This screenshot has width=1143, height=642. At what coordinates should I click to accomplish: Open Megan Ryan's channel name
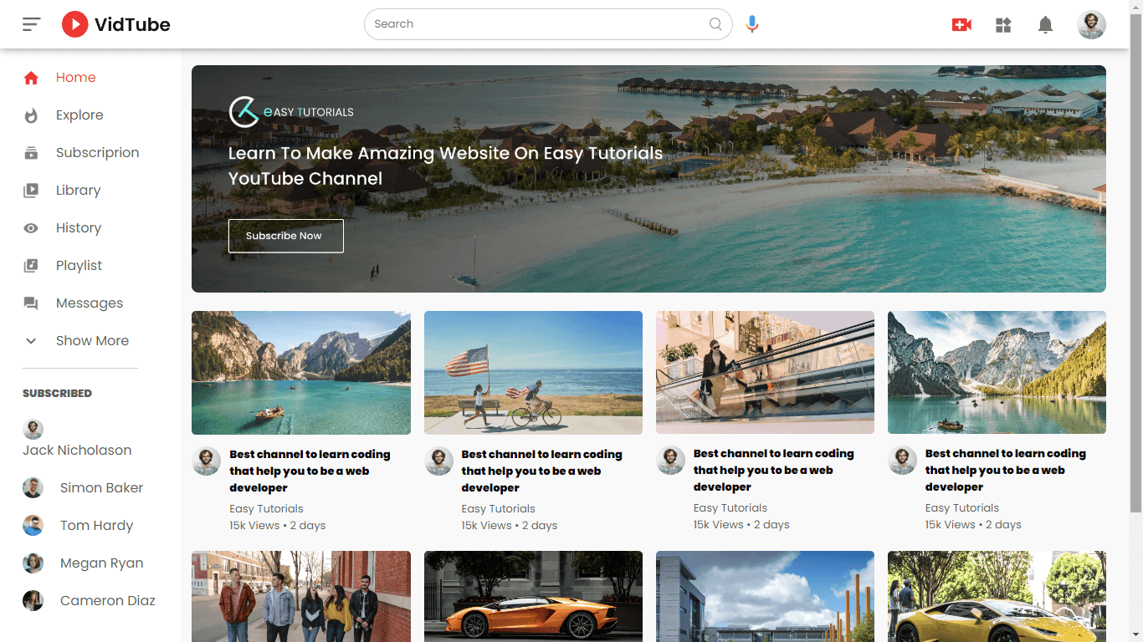pos(101,563)
